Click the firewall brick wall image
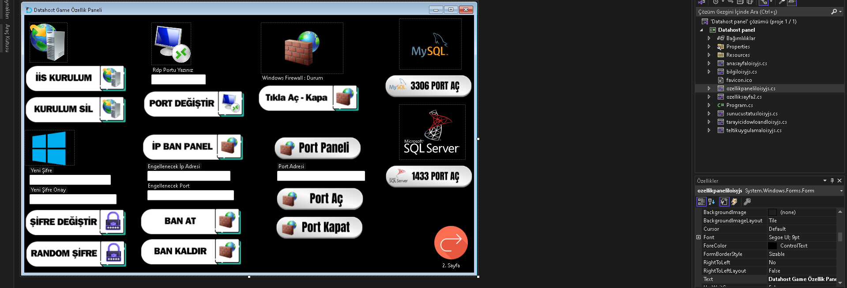847x288 pixels. point(302,48)
